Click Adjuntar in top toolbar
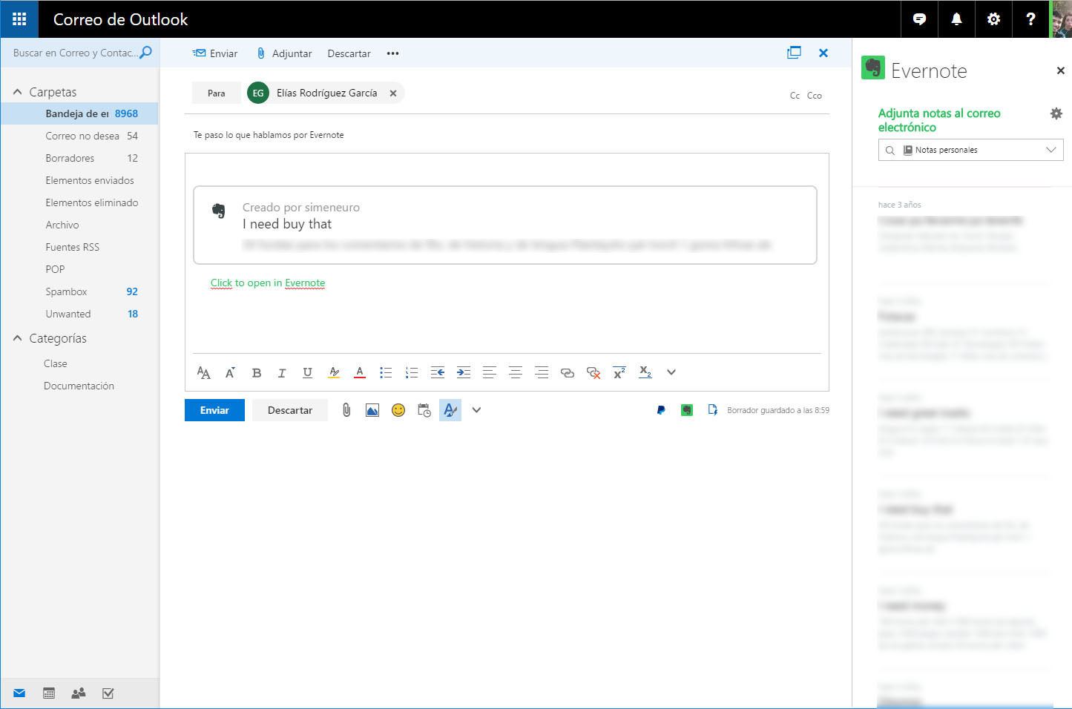Viewport: 1072px width, 709px height. (284, 53)
